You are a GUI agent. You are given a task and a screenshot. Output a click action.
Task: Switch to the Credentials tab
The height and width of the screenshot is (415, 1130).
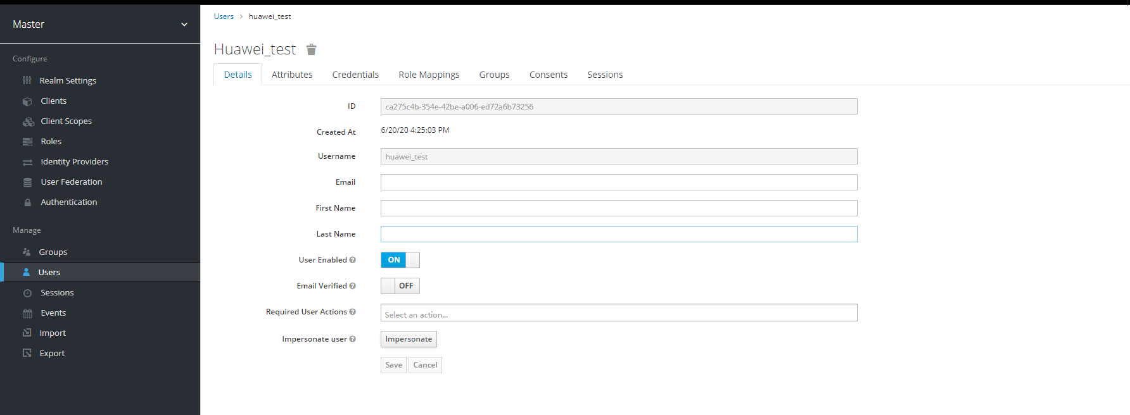[355, 75]
